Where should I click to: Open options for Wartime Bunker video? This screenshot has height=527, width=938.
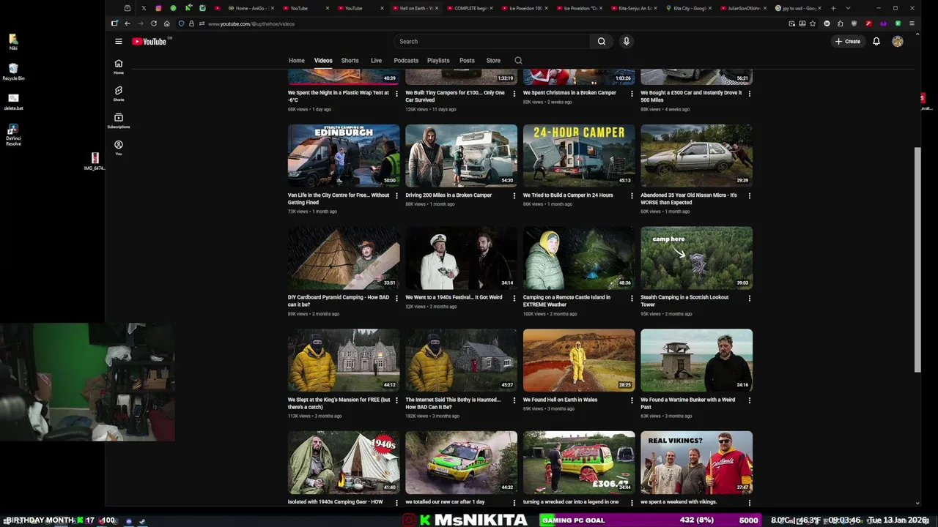749,401
